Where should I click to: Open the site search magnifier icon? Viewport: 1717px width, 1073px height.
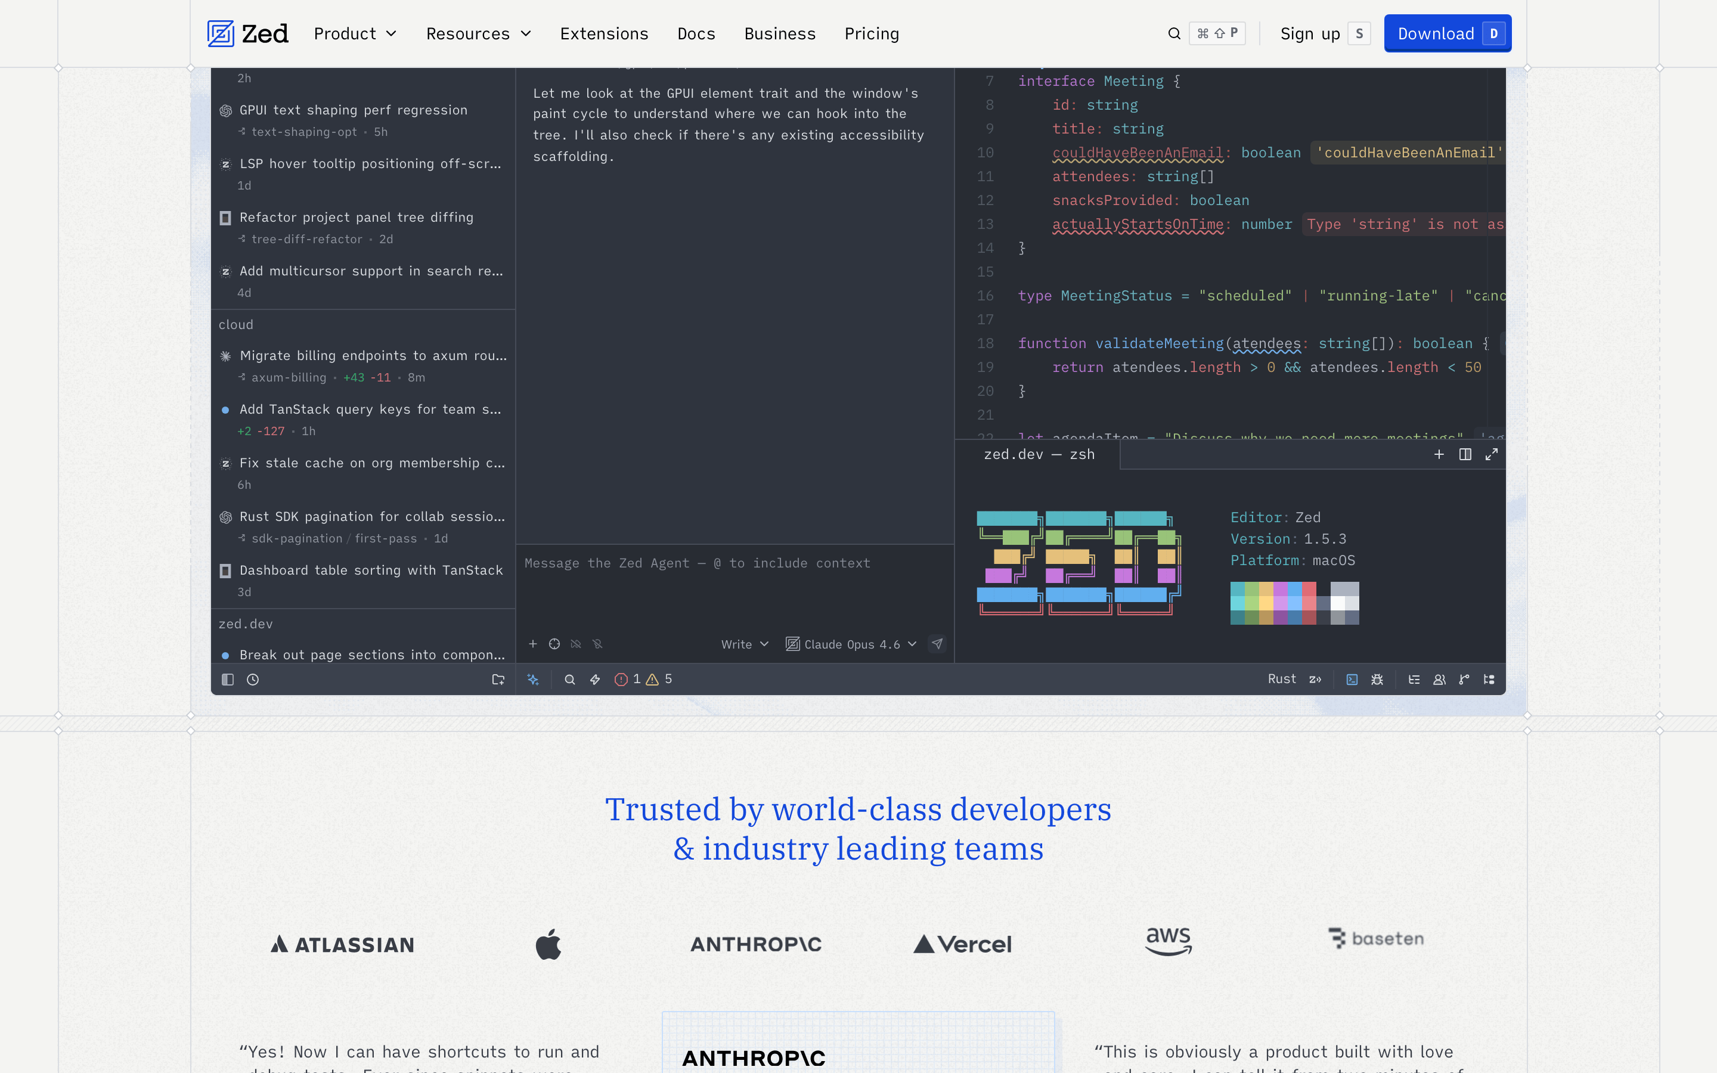click(x=1174, y=33)
